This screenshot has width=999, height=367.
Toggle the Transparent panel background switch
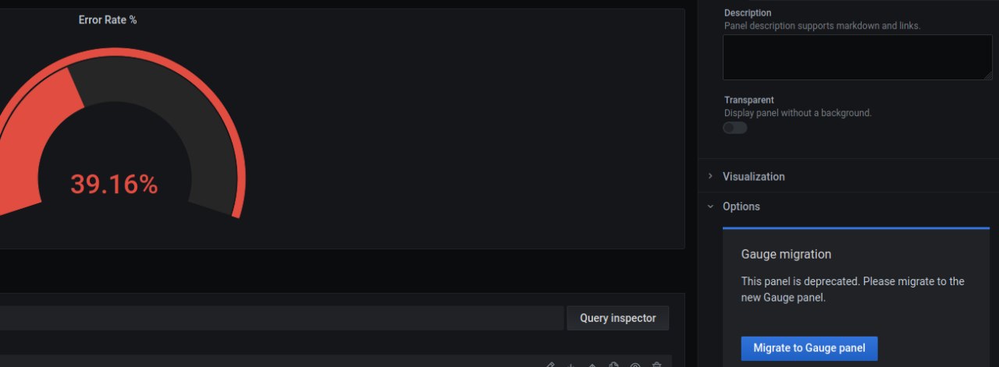coord(734,128)
